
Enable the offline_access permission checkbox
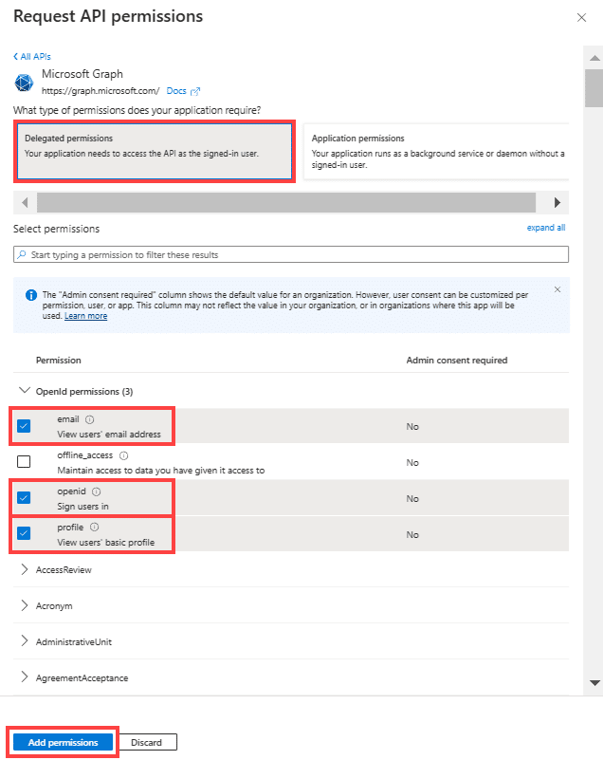24,462
